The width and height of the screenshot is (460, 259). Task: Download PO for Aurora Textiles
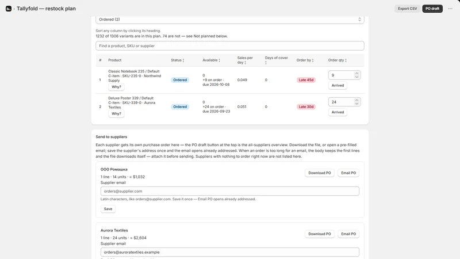tap(320, 234)
